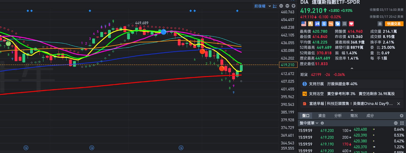
Task: Zoom in chart with plus icon
Action: [x=293, y=6]
